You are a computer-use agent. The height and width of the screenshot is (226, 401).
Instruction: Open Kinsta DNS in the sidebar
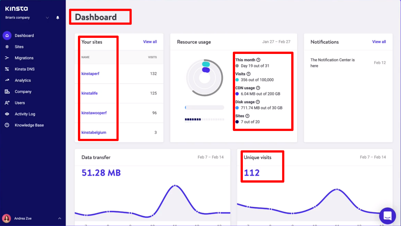click(x=25, y=69)
